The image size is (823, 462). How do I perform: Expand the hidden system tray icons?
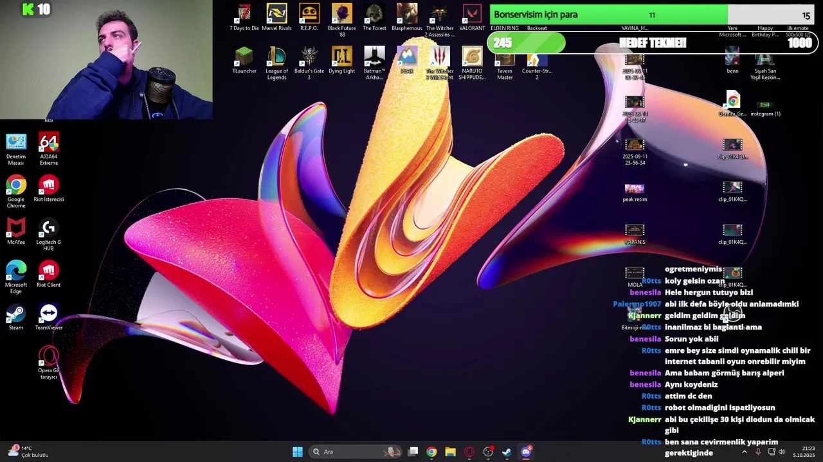tap(745, 452)
